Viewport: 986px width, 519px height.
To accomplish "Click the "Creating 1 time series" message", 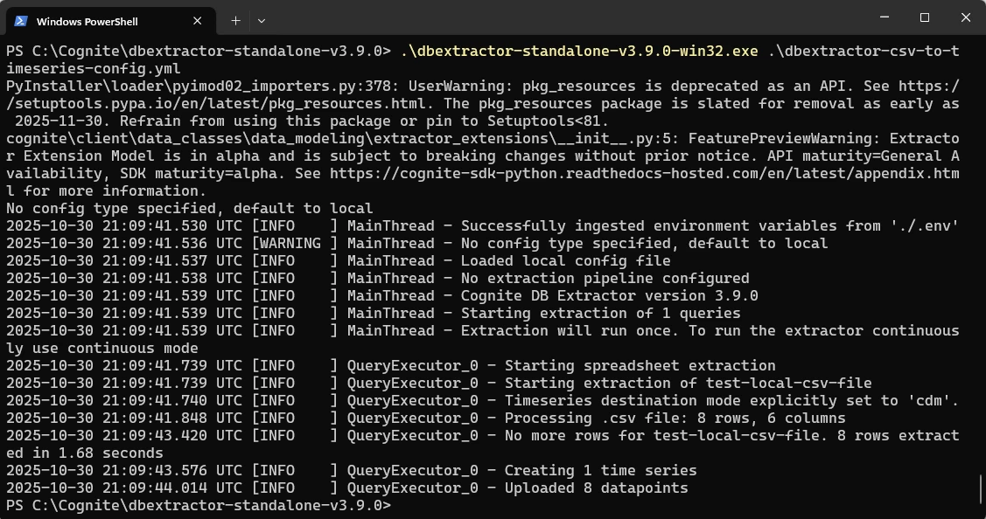I will [x=600, y=470].
